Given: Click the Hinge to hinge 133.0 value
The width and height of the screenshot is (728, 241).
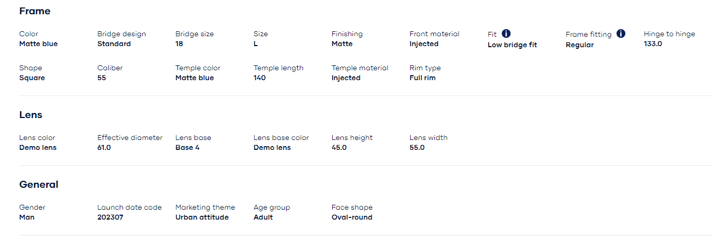Looking at the screenshot, I should [x=653, y=44].
